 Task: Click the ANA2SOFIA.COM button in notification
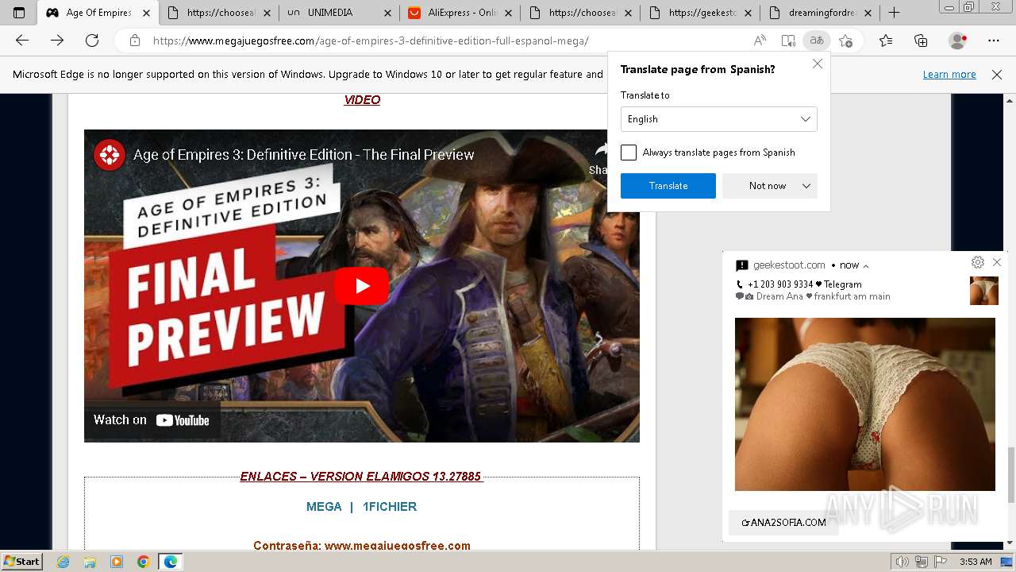point(783,522)
